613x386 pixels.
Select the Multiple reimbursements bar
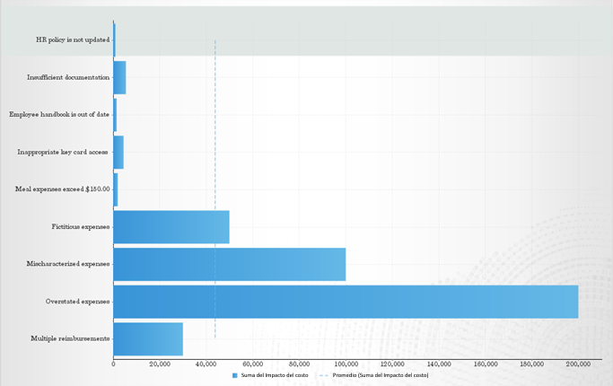[x=147, y=338]
